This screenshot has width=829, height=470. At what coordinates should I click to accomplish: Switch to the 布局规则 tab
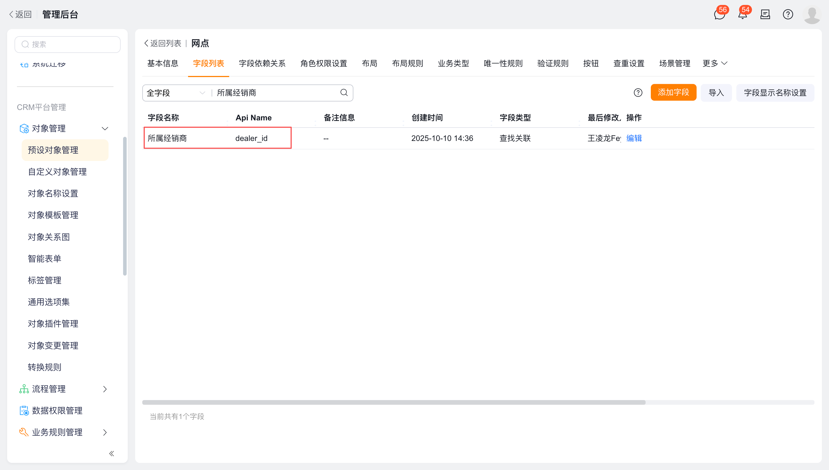coord(408,63)
